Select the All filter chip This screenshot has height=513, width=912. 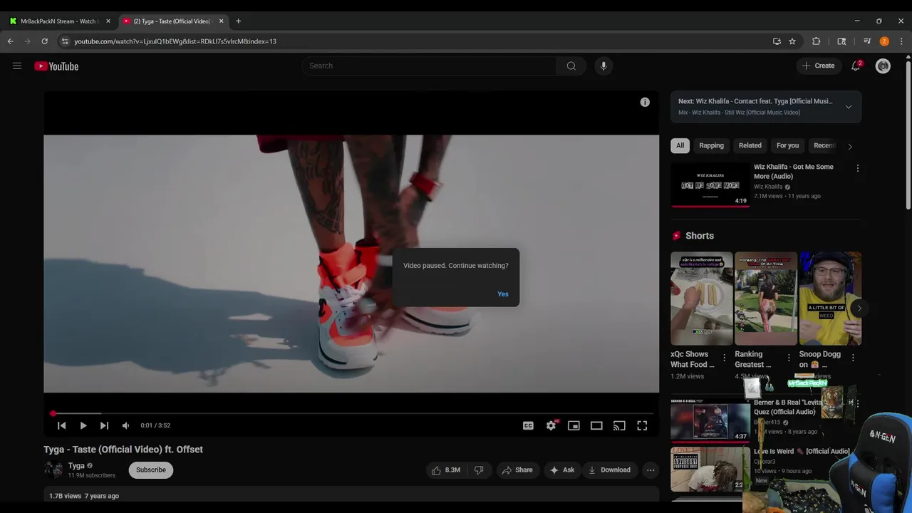(x=680, y=145)
